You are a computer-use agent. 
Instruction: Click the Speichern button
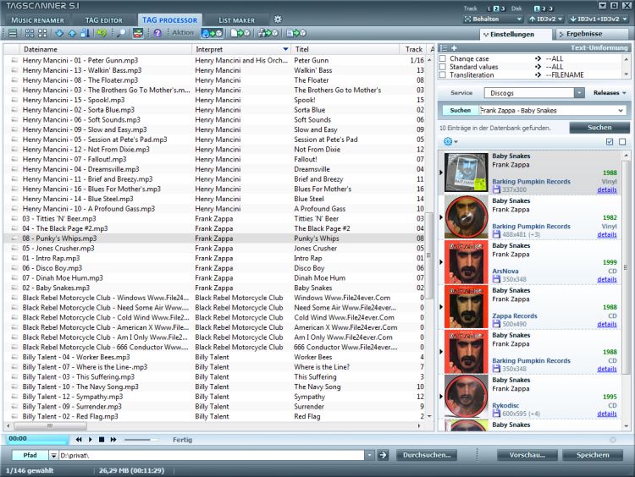[x=593, y=455]
